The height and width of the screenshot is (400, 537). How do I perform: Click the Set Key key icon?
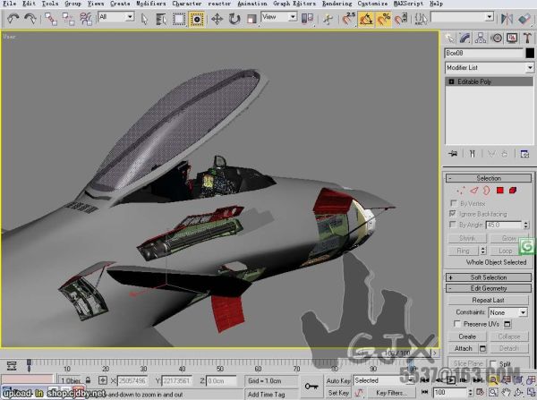311,387
